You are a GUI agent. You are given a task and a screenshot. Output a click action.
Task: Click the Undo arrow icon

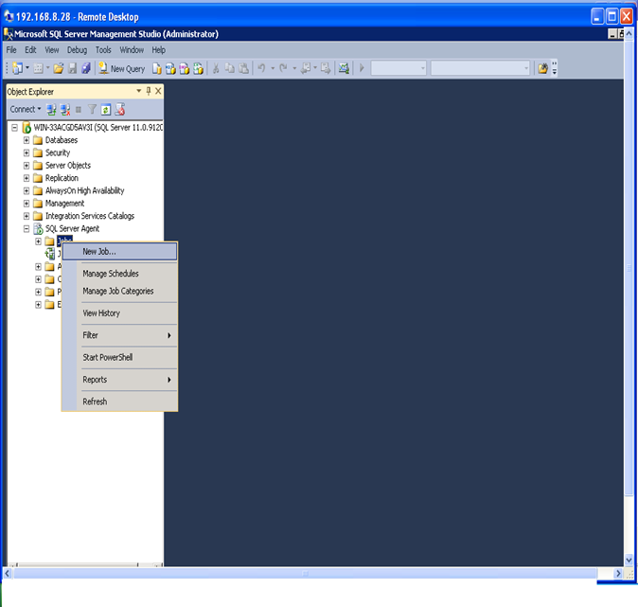click(x=261, y=68)
